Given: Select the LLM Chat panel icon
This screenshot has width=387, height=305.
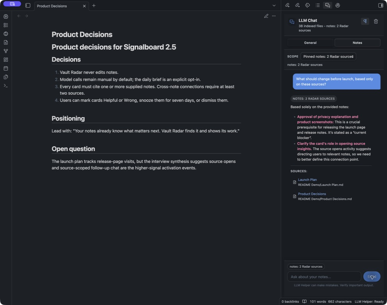Looking at the screenshot, I should pyautogui.click(x=327, y=5).
